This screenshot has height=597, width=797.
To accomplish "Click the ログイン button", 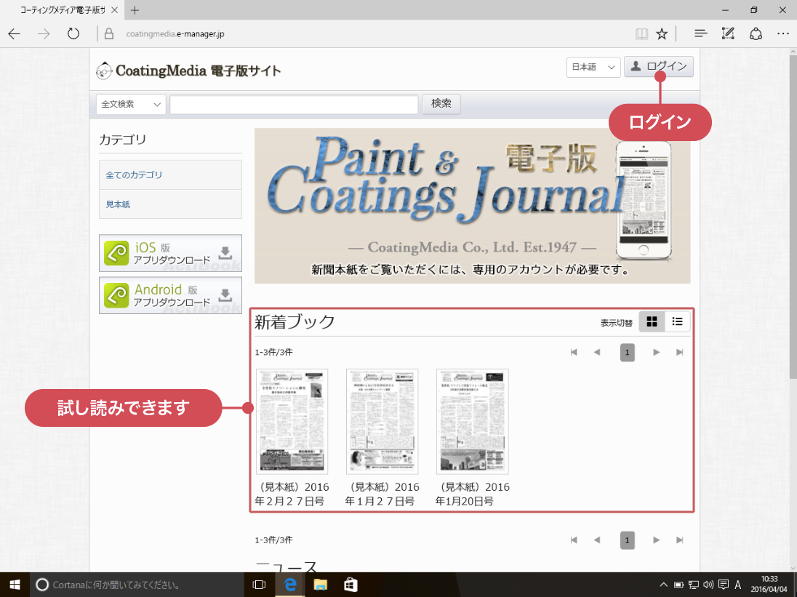I will [x=658, y=67].
